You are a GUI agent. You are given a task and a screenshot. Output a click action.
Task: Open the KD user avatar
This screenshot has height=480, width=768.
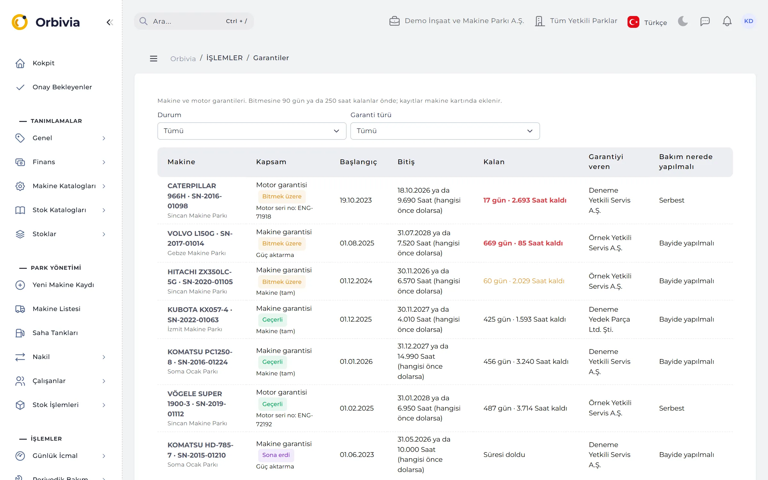[748, 21]
